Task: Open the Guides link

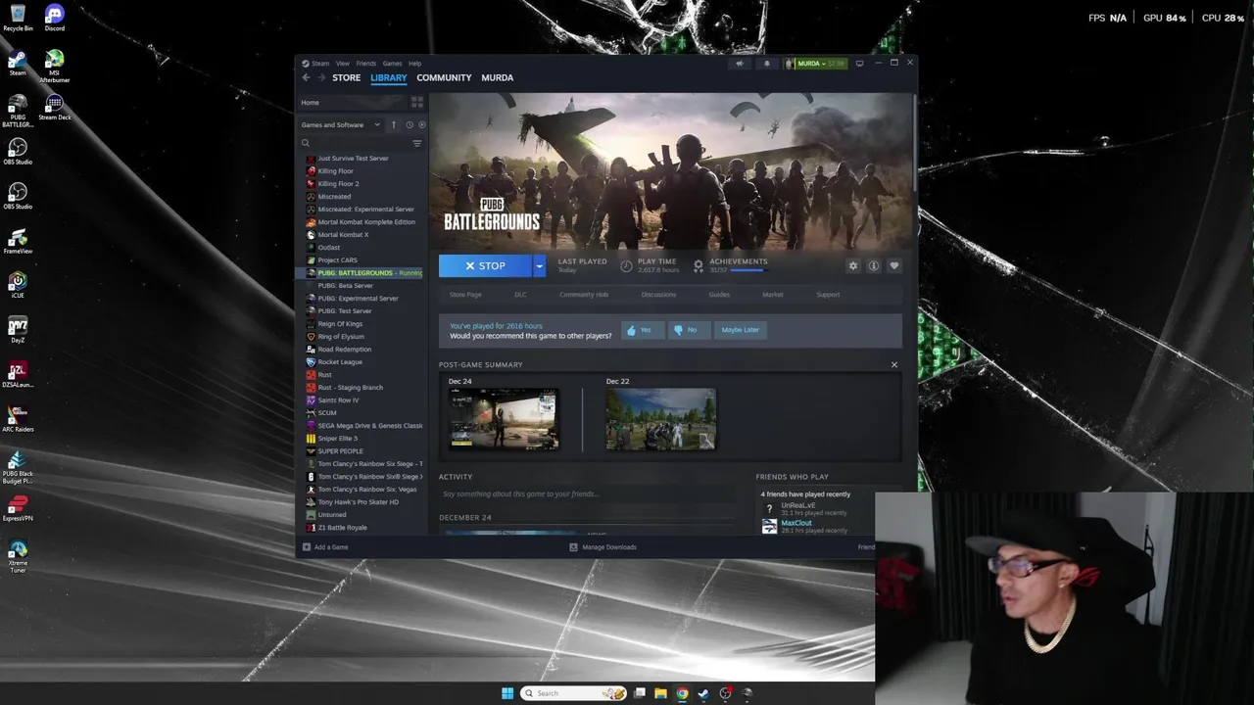Action: click(x=719, y=295)
